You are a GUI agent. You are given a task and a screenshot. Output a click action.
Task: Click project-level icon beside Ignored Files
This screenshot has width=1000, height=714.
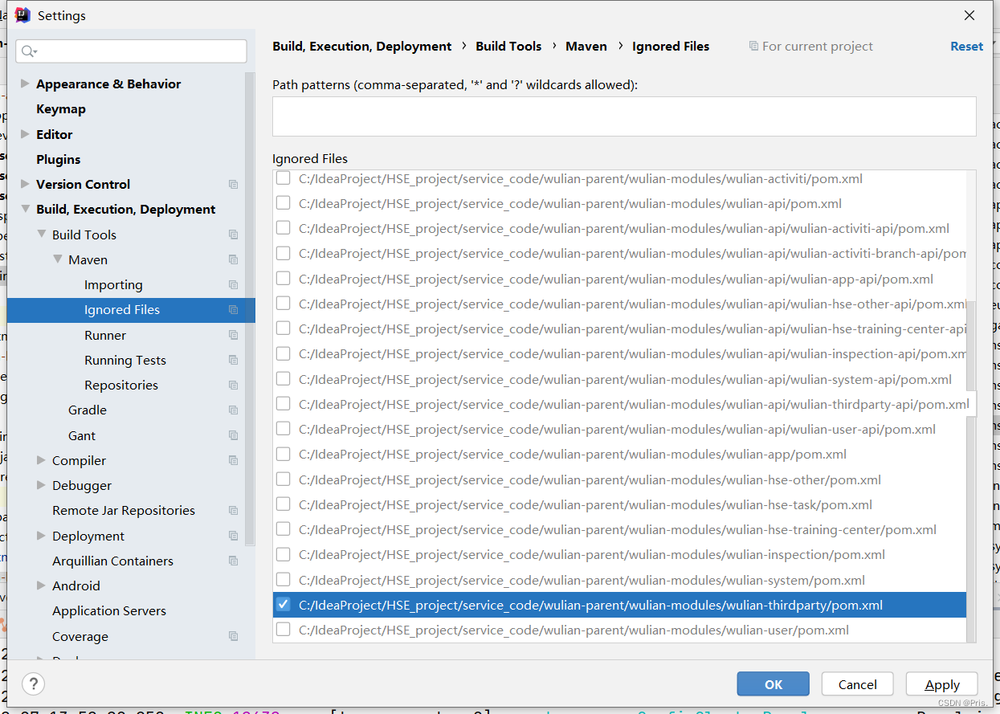[233, 310]
